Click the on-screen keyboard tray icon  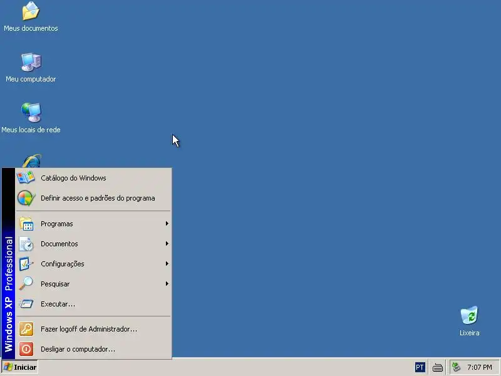(x=437, y=368)
